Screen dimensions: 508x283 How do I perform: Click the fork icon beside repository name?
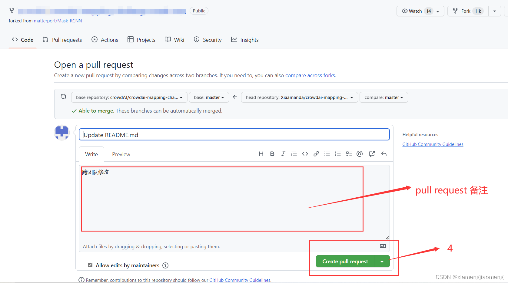[12, 11]
